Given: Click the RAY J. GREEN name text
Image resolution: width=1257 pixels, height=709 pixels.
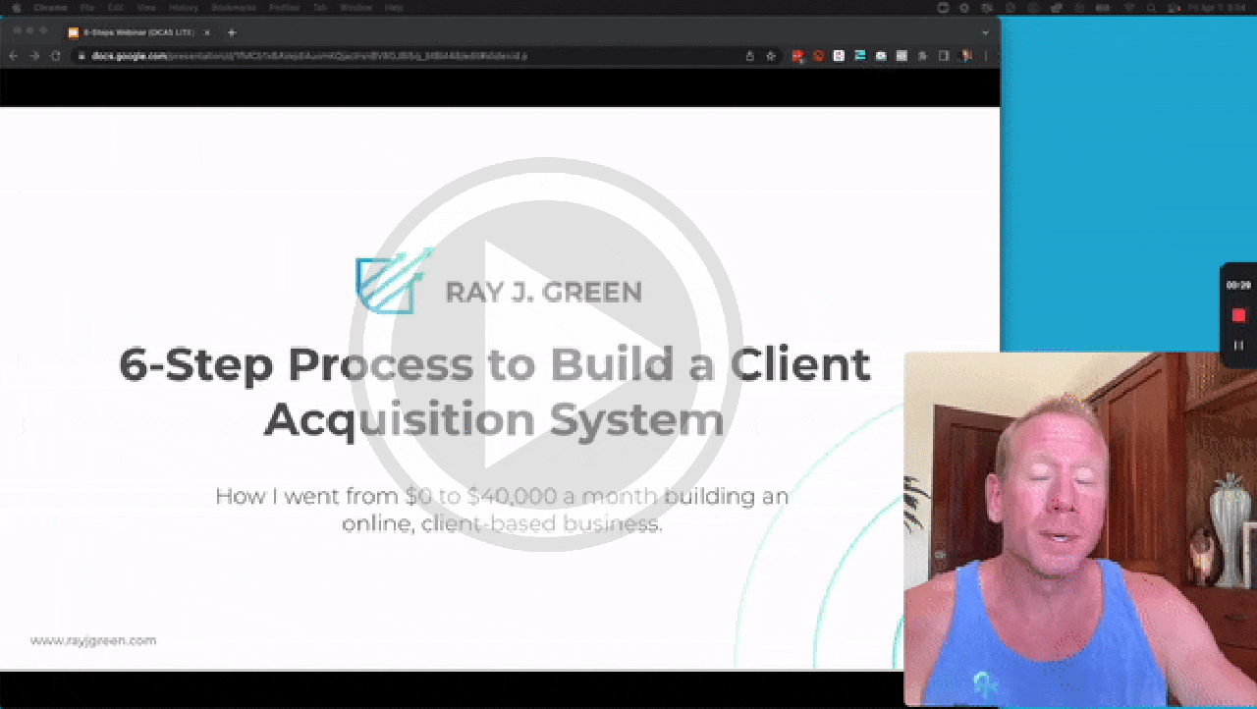Looking at the screenshot, I should [544, 292].
